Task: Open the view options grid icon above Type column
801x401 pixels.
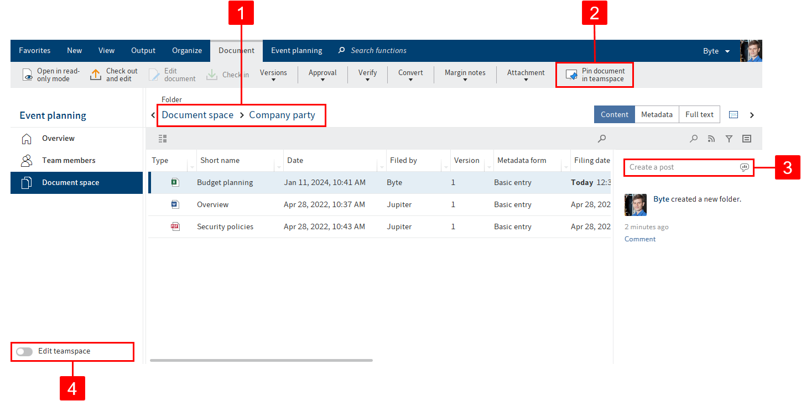Action: [x=162, y=139]
